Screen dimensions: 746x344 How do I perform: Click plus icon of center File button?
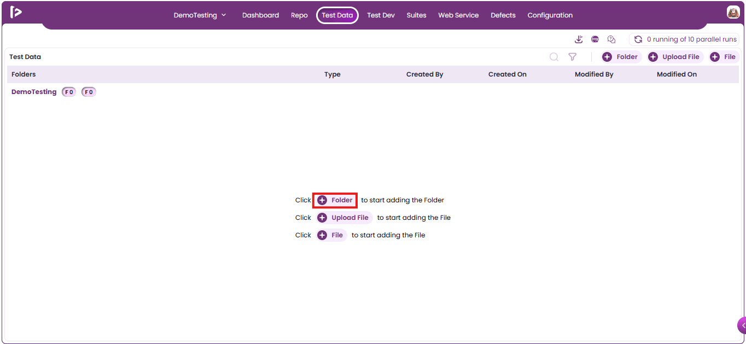point(322,235)
